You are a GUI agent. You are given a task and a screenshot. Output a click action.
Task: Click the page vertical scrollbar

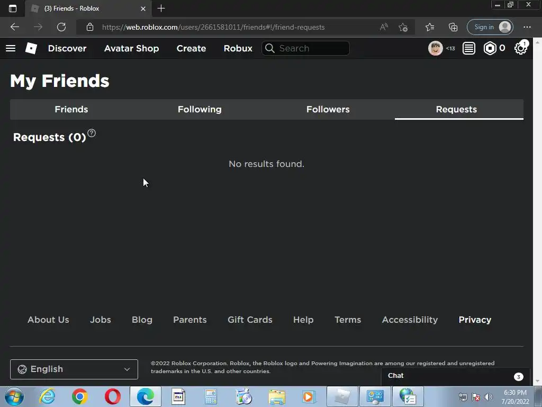click(538, 212)
